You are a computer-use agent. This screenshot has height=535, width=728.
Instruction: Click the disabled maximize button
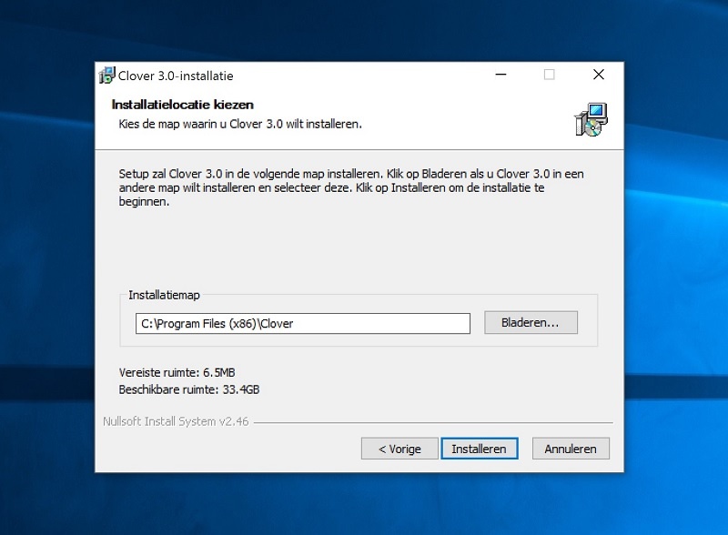click(x=550, y=75)
